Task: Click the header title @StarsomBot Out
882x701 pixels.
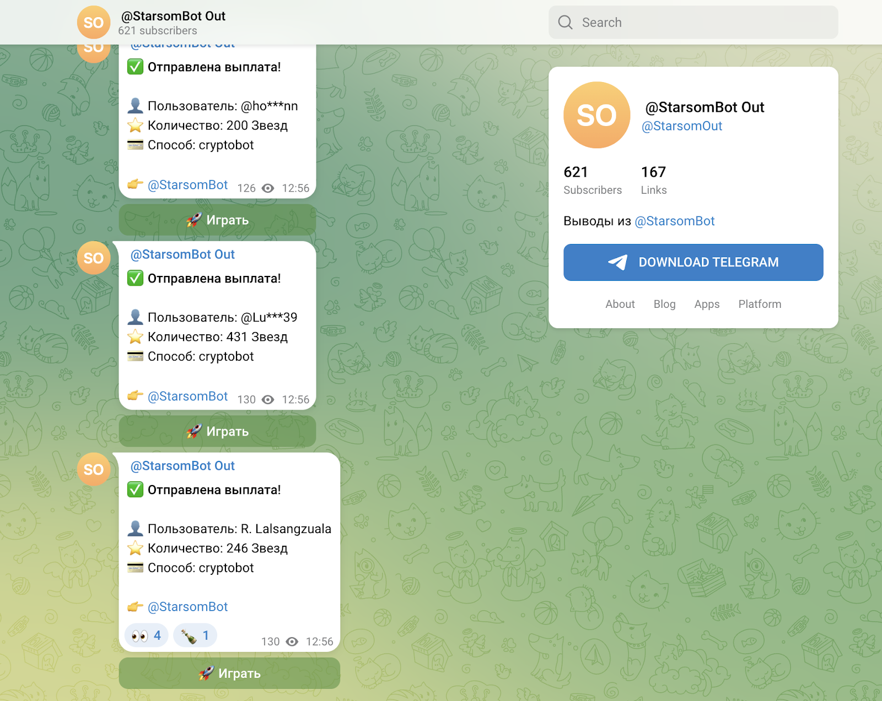Action: [173, 16]
